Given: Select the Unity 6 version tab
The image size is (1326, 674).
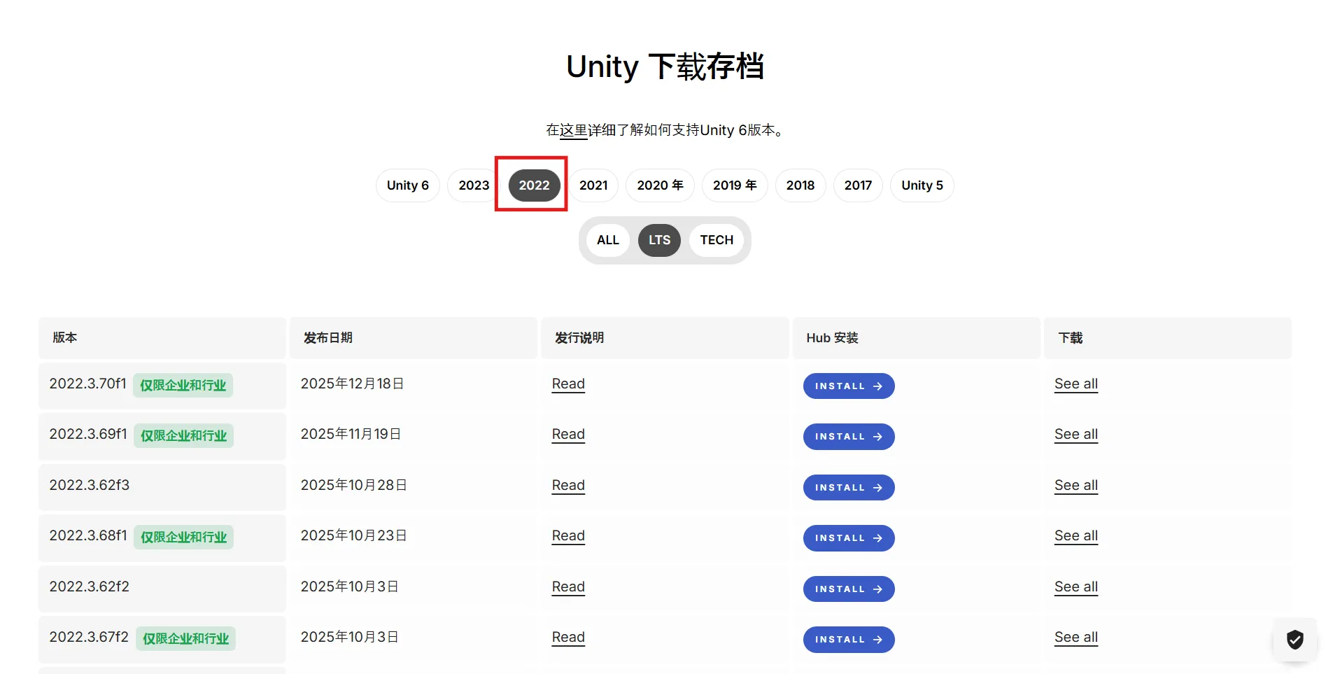Looking at the screenshot, I should tap(407, 185).
